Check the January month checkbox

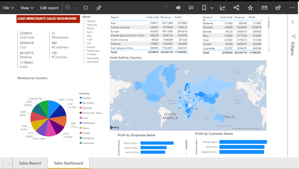pyautogui.click(x=84, y=21)
